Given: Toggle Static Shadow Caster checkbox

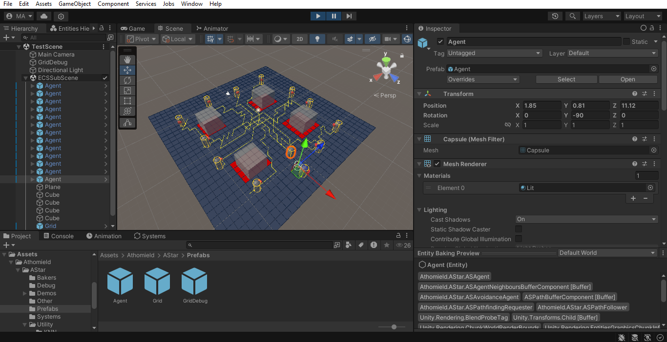Looking at the screenshot, I should coord(519,229).
